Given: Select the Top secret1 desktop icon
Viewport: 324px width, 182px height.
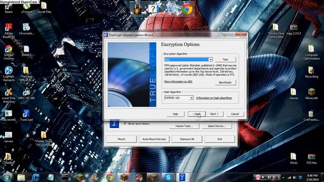Looking at the screenshot, I should 9,116.
